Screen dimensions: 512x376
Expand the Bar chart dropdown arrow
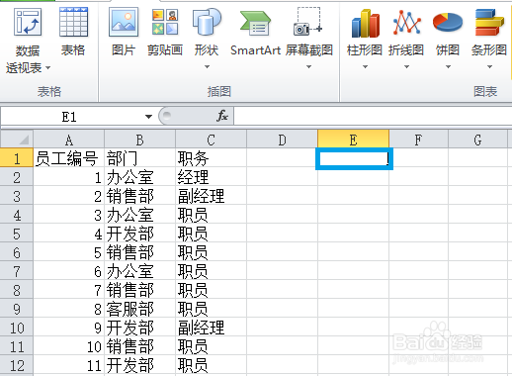[489, 67]
